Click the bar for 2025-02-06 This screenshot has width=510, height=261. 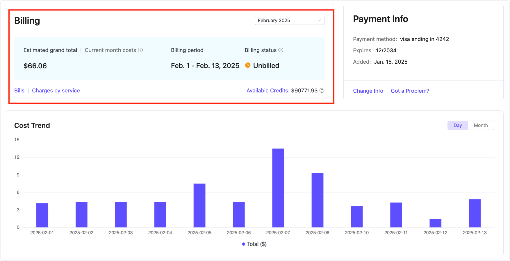click(239, 214)
